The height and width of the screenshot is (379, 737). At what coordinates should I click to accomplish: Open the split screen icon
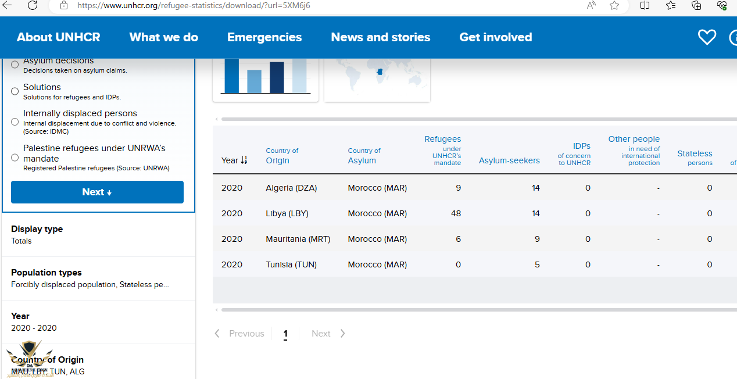pyautogui.click(x=645, y=5)
